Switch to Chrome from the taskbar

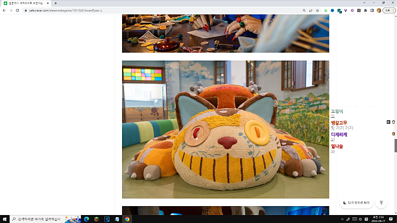tap(127, 219)
